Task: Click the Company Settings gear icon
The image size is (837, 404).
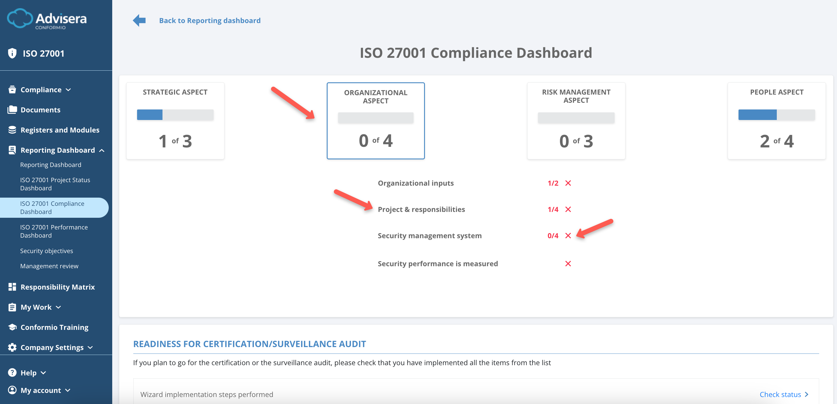Action: [x=12, y=347]
